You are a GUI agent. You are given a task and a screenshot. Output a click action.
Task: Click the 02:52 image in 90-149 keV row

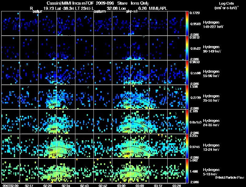103,48
